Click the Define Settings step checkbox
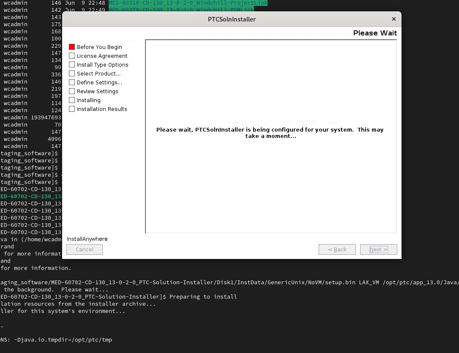This screenshot has width=459, height=353. tap(72, 82)
